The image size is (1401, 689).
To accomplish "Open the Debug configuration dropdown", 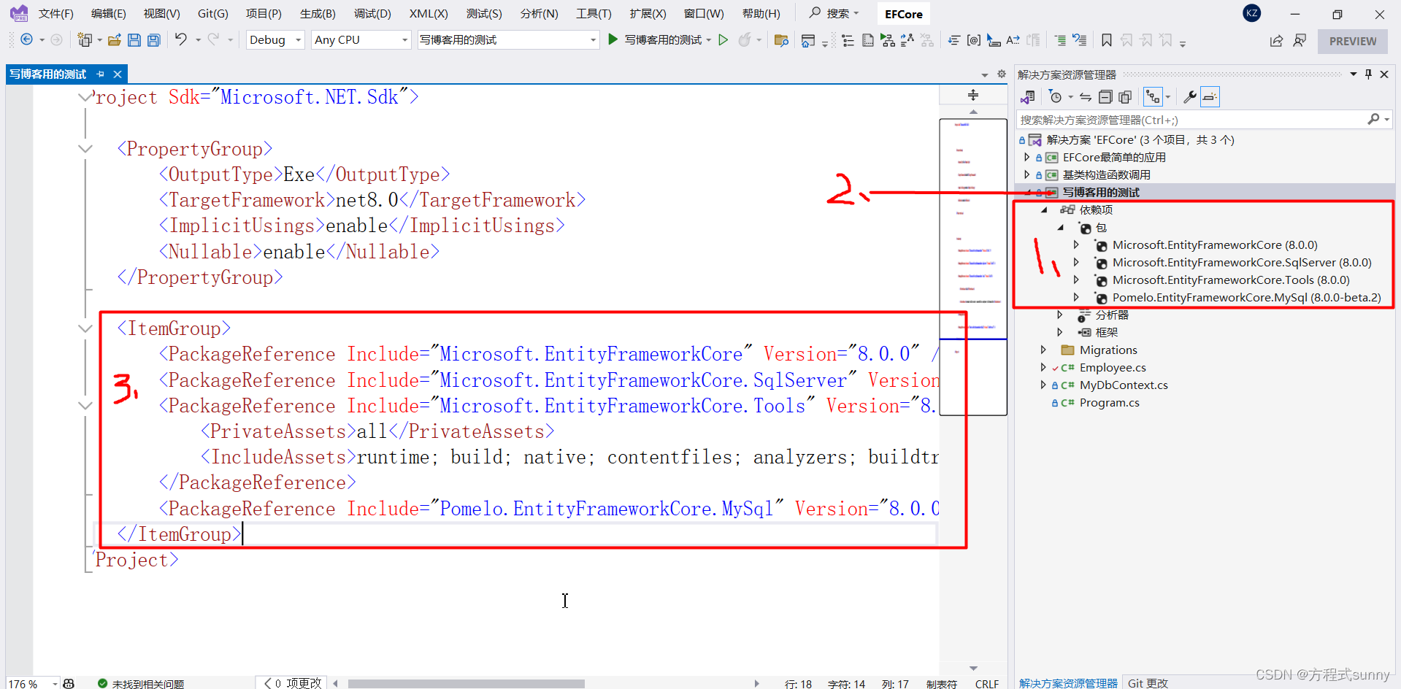I will coord(275,40).
